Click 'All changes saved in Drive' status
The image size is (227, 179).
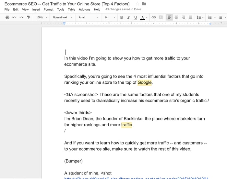coord(123,9)
